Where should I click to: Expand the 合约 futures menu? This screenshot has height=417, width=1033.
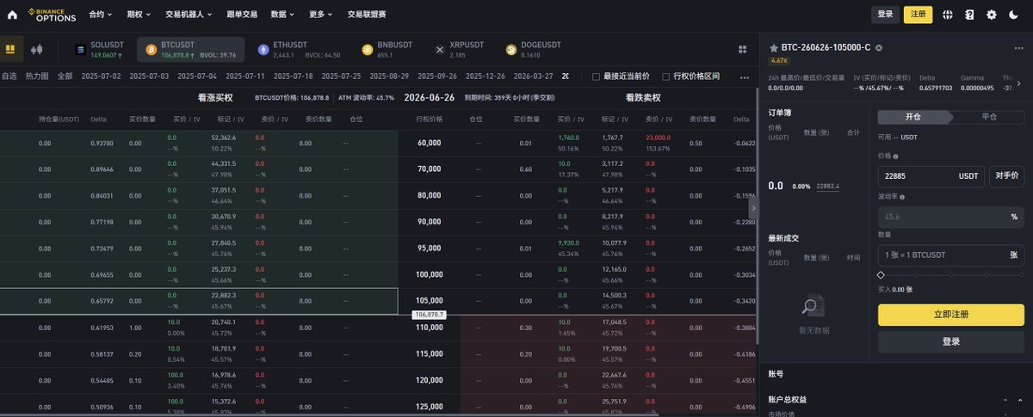[101, 15]
